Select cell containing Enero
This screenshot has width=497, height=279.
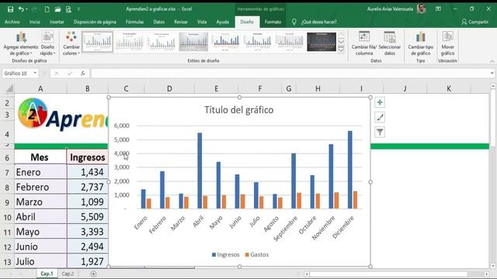(40, 172)
